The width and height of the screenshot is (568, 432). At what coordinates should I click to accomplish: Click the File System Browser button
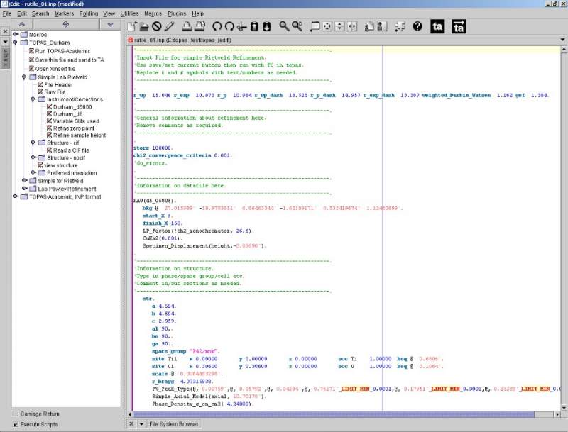pos(173,423)
